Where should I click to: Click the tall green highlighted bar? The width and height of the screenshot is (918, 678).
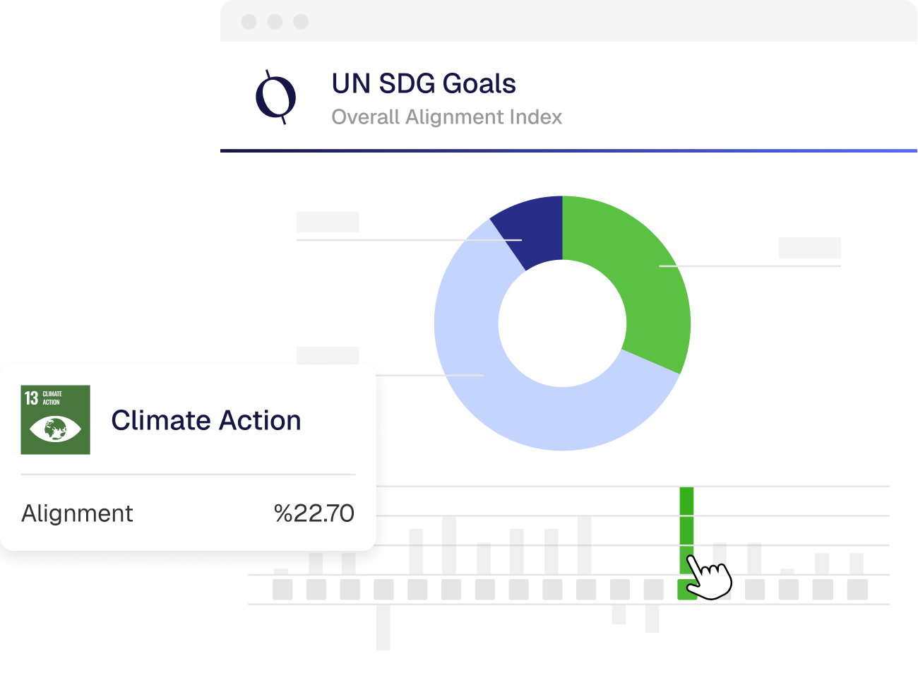(x=686, y=523)
